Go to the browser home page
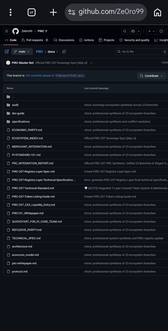The width and height of the screenshot is (168, 331). click(x=158, y=12)
